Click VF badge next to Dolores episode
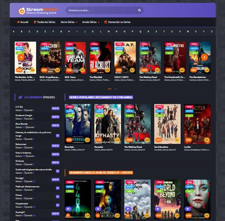The height and width of the screenshot is (221, 225). pos(58,135)
